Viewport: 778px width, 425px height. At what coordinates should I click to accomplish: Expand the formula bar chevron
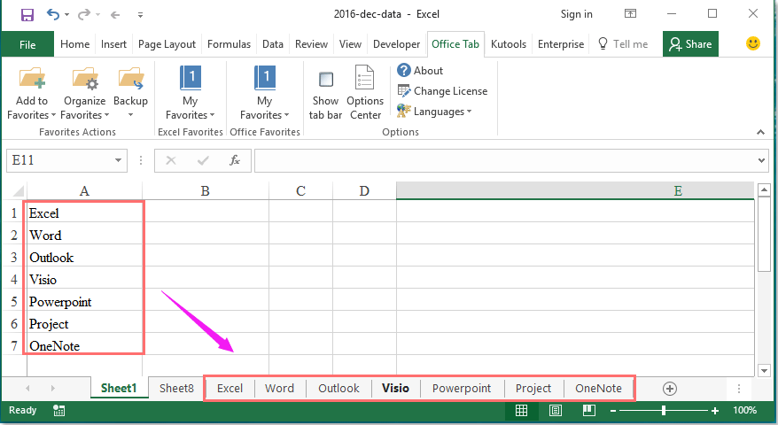tap(762, 160)
